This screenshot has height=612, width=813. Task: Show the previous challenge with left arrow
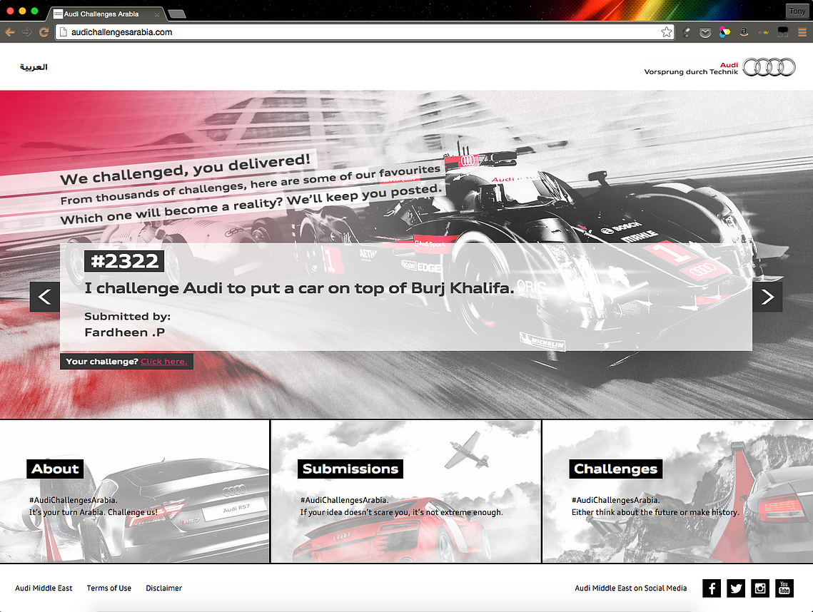tap(44, 297)
